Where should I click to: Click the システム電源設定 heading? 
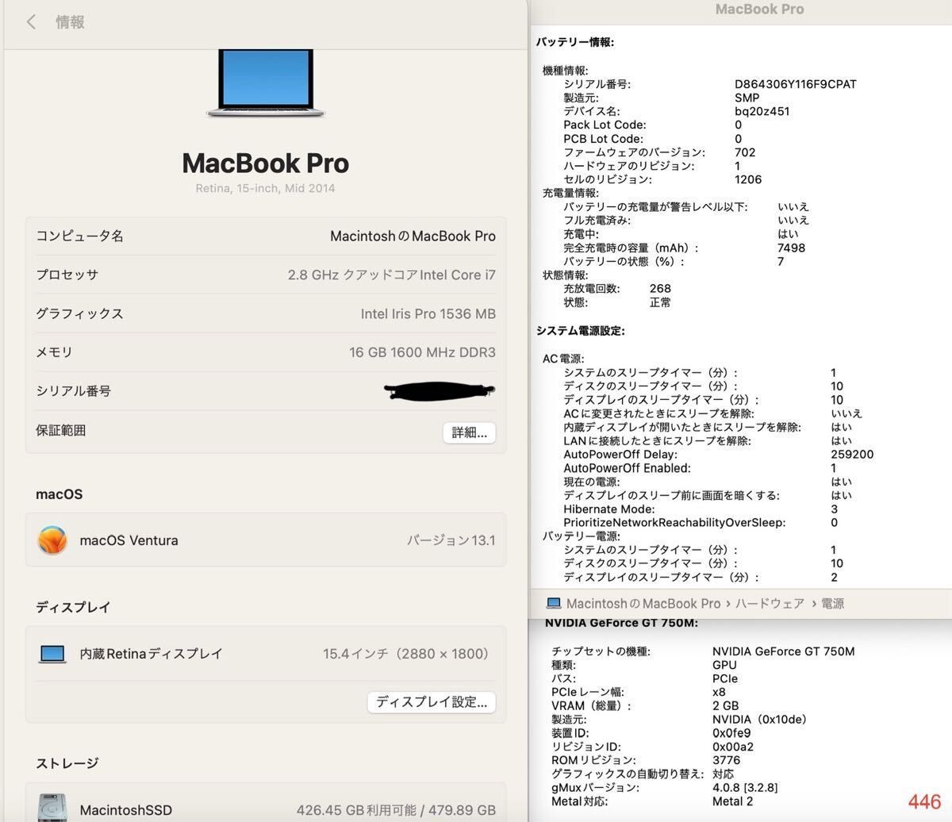[x=581, y=331]
